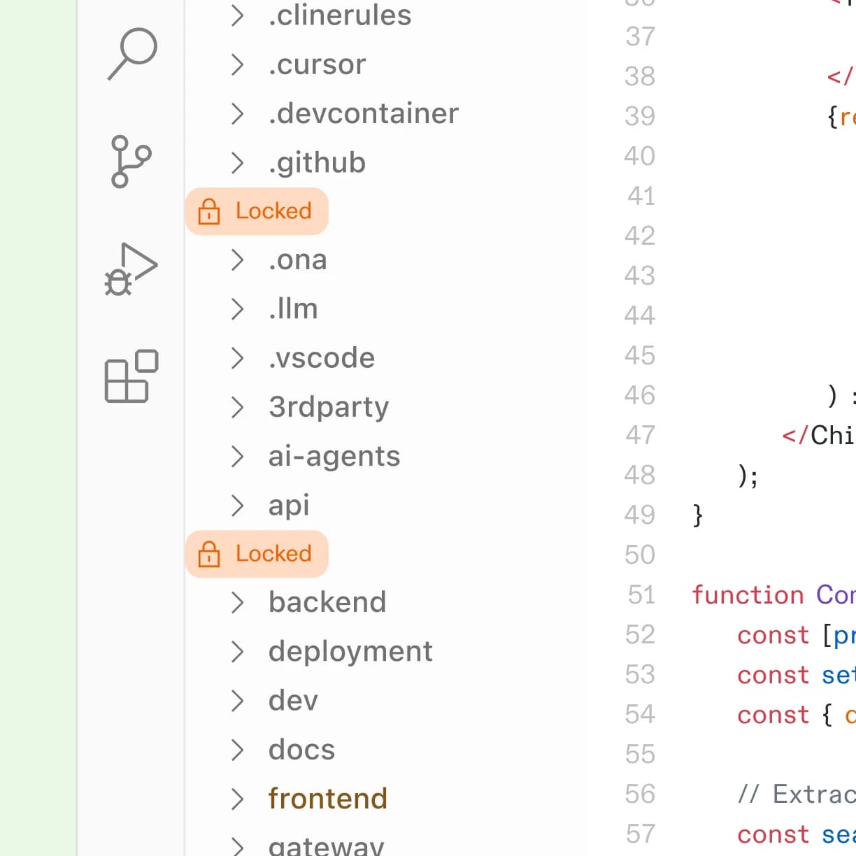Open the Extensions view

pos(131,376)
